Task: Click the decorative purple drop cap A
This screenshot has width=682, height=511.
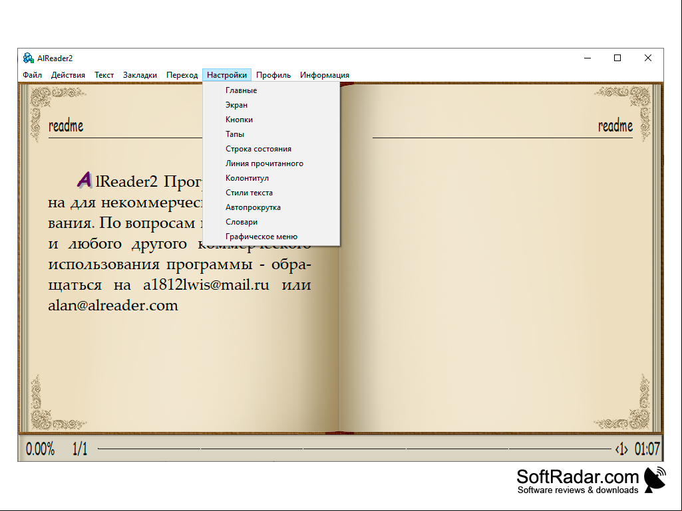Action: pos(85,180)
